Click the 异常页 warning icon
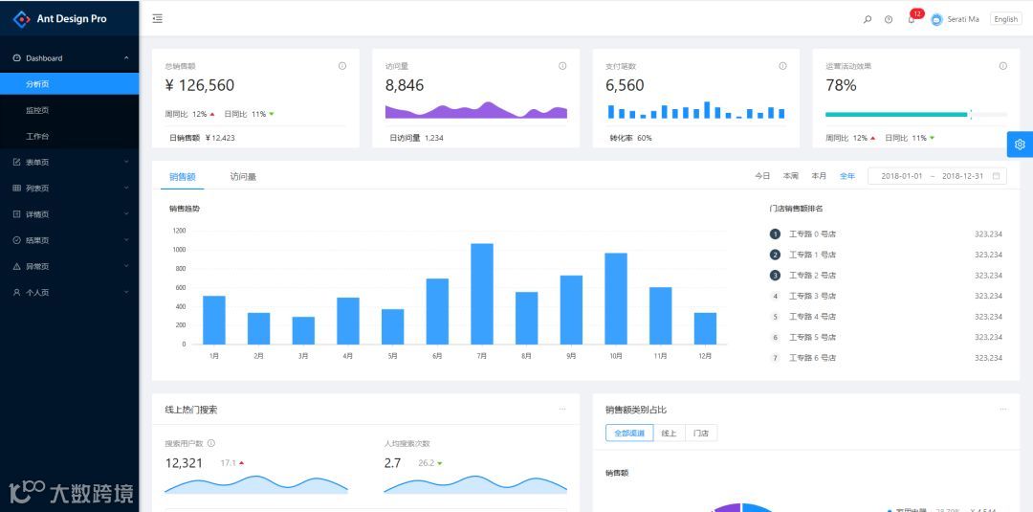The width and height of the screenshot is (1033, 512). click(17, 266)
